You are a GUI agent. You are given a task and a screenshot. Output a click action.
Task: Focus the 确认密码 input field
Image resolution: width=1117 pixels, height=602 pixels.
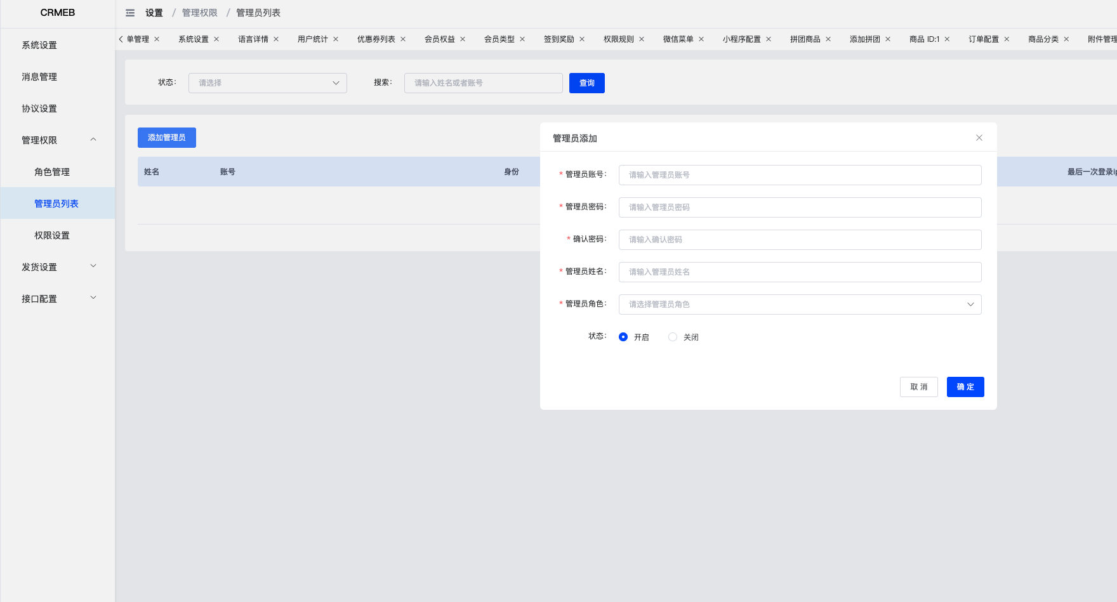(x=800, y=240)
